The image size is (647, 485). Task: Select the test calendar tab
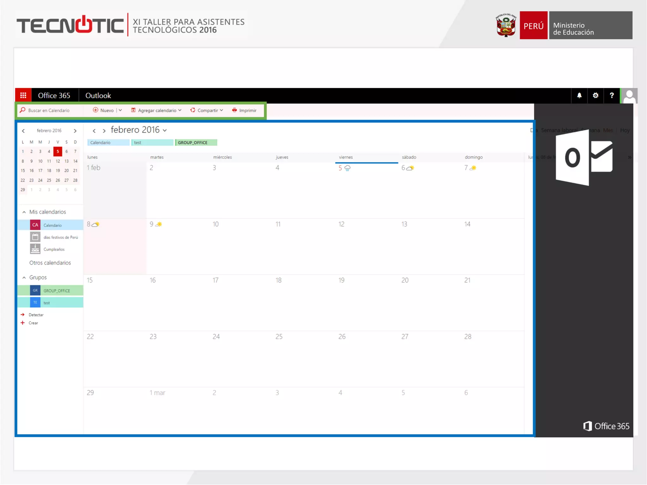[152, 143]
